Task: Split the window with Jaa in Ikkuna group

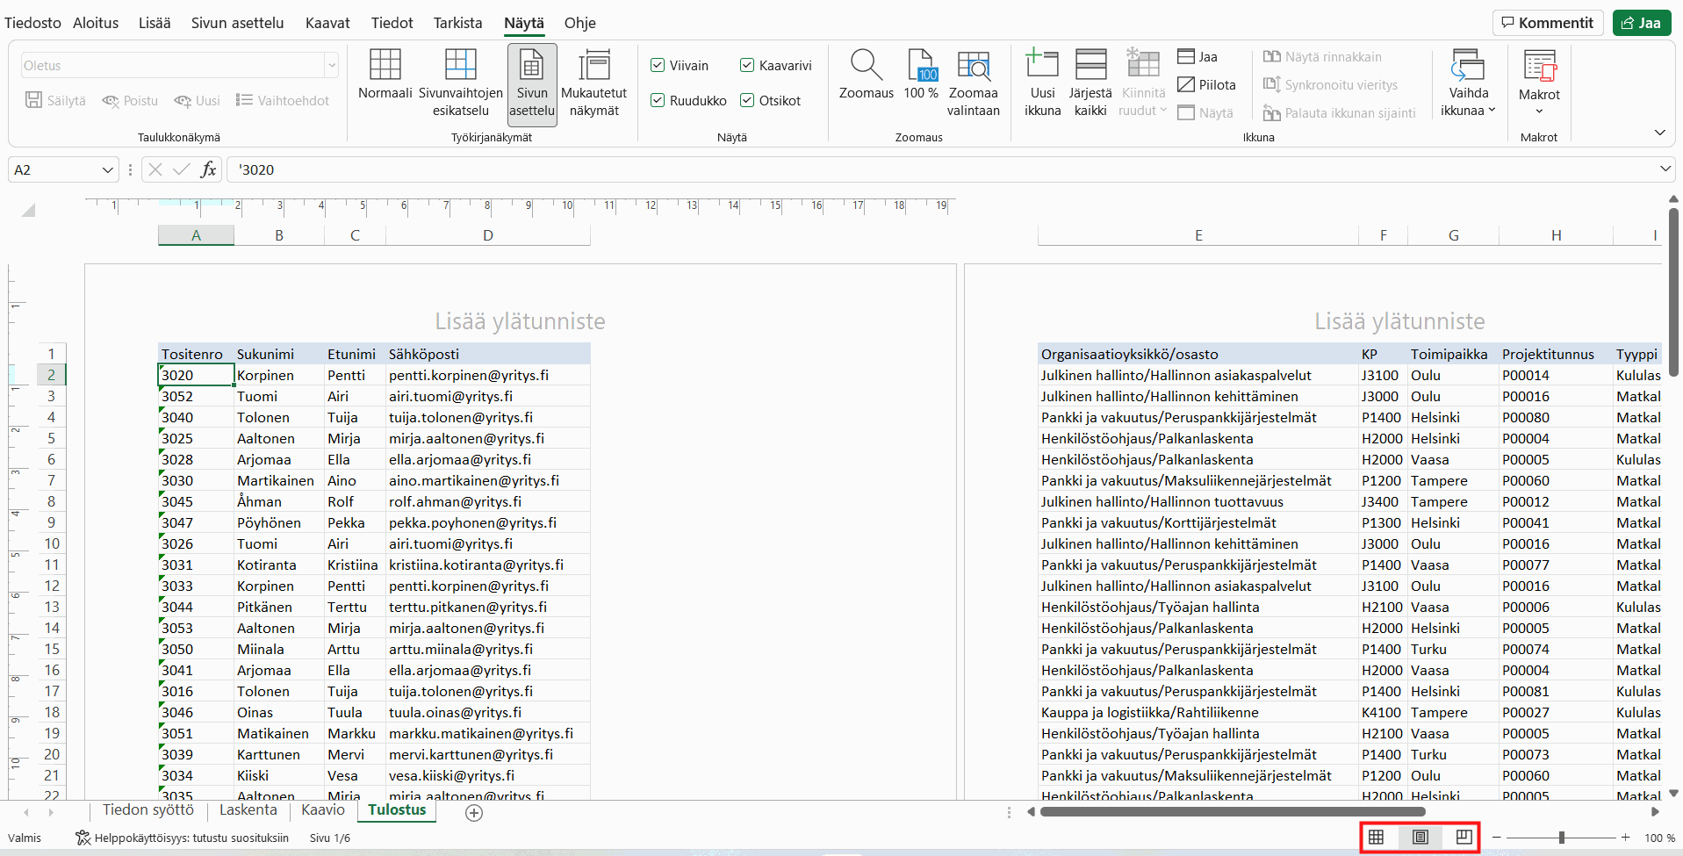Action: [1198, 57]
